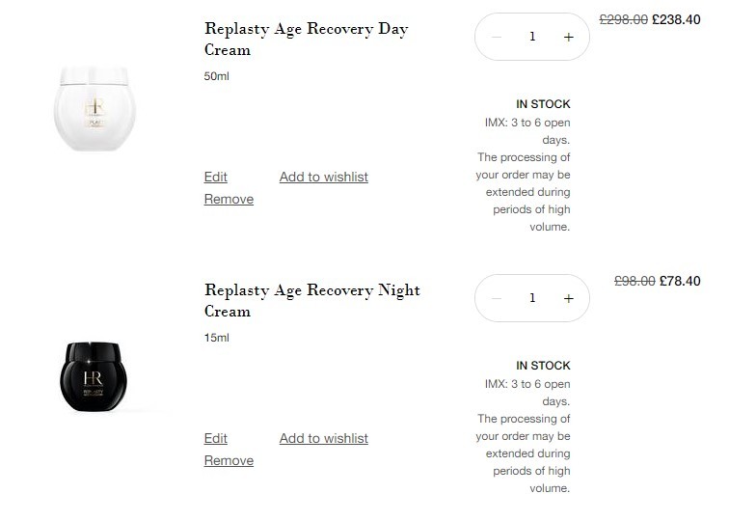
Task: Increase Night Cream quantity with plus icon
Action: 568,299
